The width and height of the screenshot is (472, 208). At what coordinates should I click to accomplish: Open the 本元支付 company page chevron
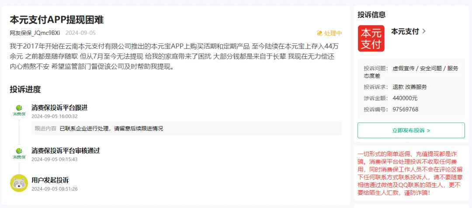coord(424,31)
